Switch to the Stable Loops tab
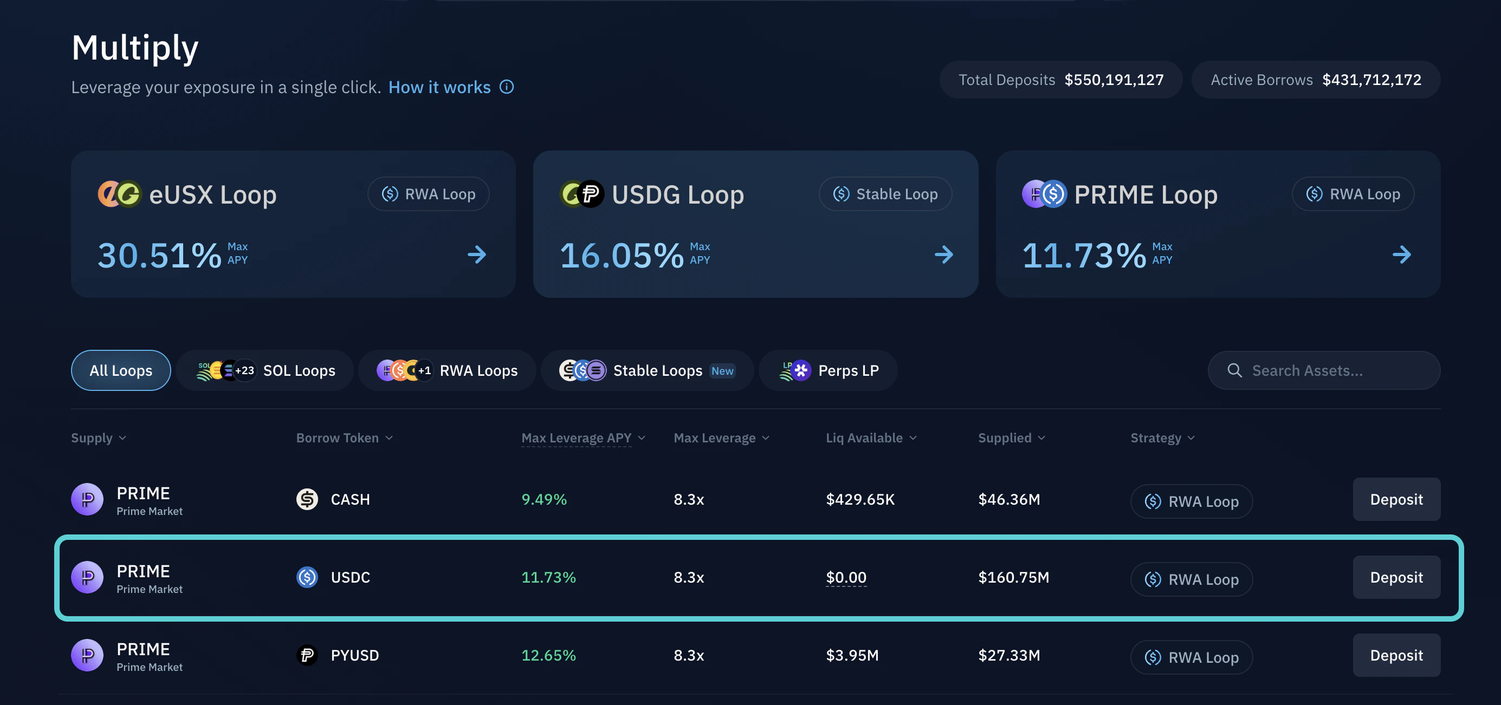The image size is (1501, 705). (x=648, y=370)
